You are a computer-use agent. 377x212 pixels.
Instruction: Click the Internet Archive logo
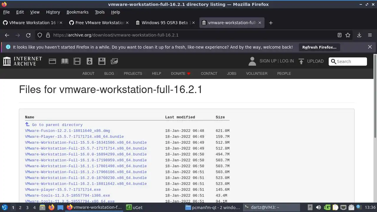tap(22, 61)
